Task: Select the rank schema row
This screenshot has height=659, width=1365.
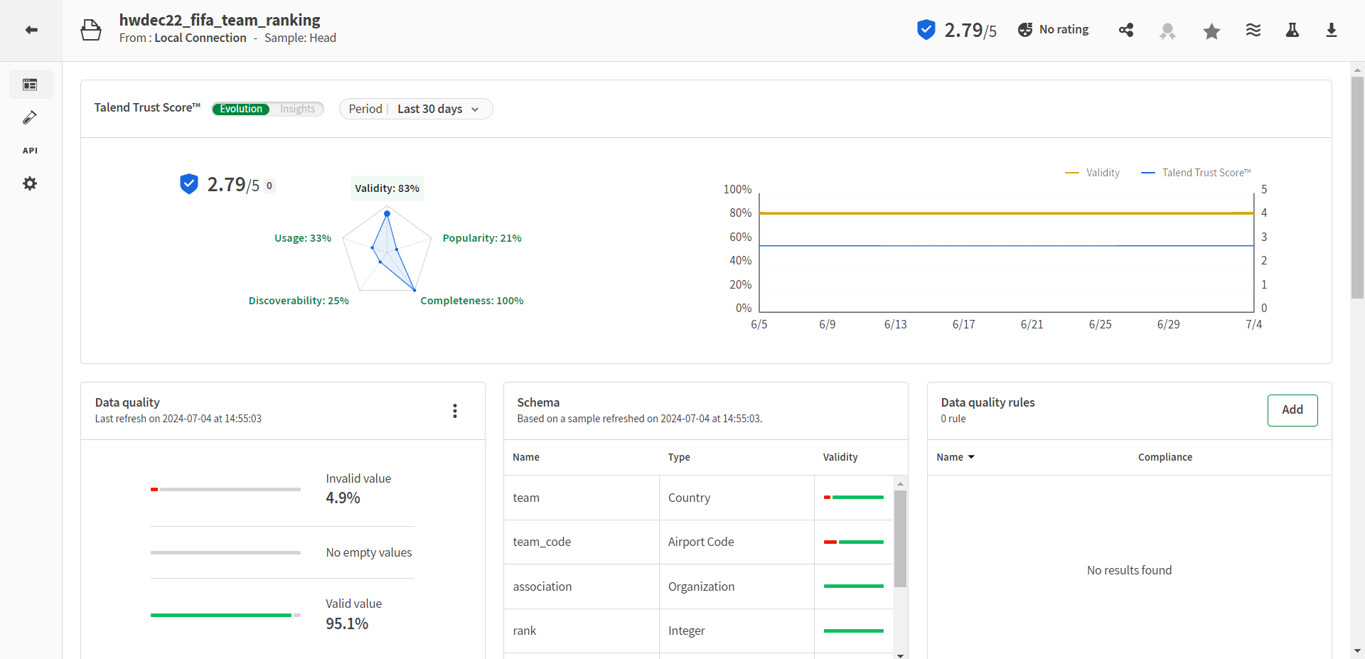Action: click(698, 631)
